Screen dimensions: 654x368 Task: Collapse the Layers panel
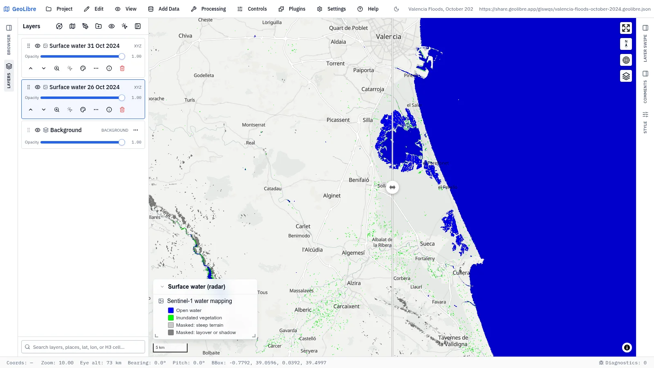138,26
